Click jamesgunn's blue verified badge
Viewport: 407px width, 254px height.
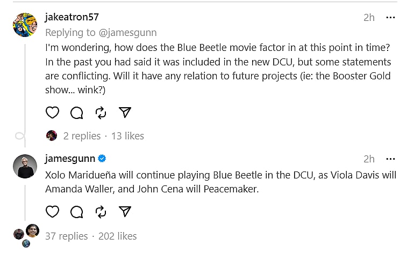[x=102, y=159]
